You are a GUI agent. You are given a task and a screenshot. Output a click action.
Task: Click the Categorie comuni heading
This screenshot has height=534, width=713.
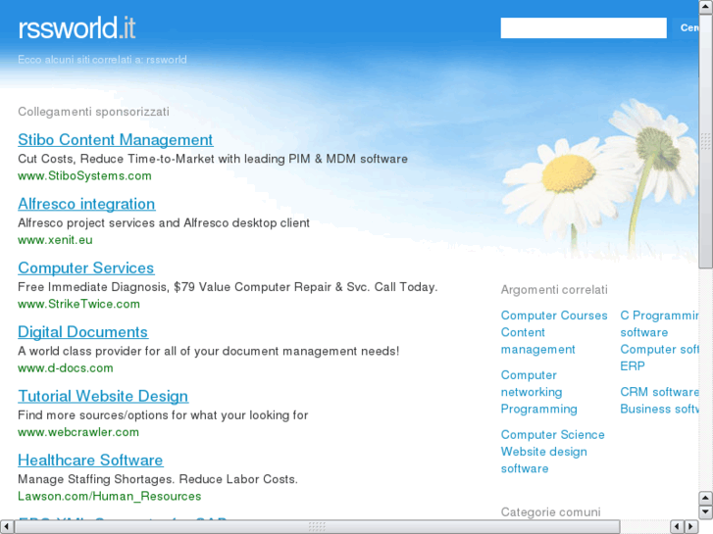point(550,512)
